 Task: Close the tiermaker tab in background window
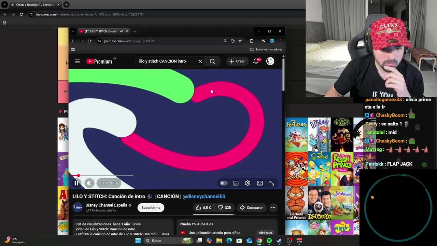(58, 5)
